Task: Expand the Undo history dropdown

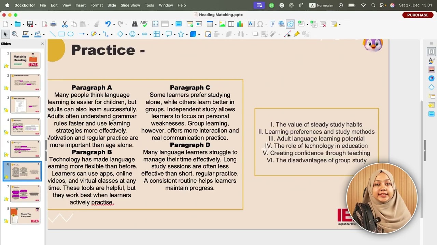Action: [114, 24]
